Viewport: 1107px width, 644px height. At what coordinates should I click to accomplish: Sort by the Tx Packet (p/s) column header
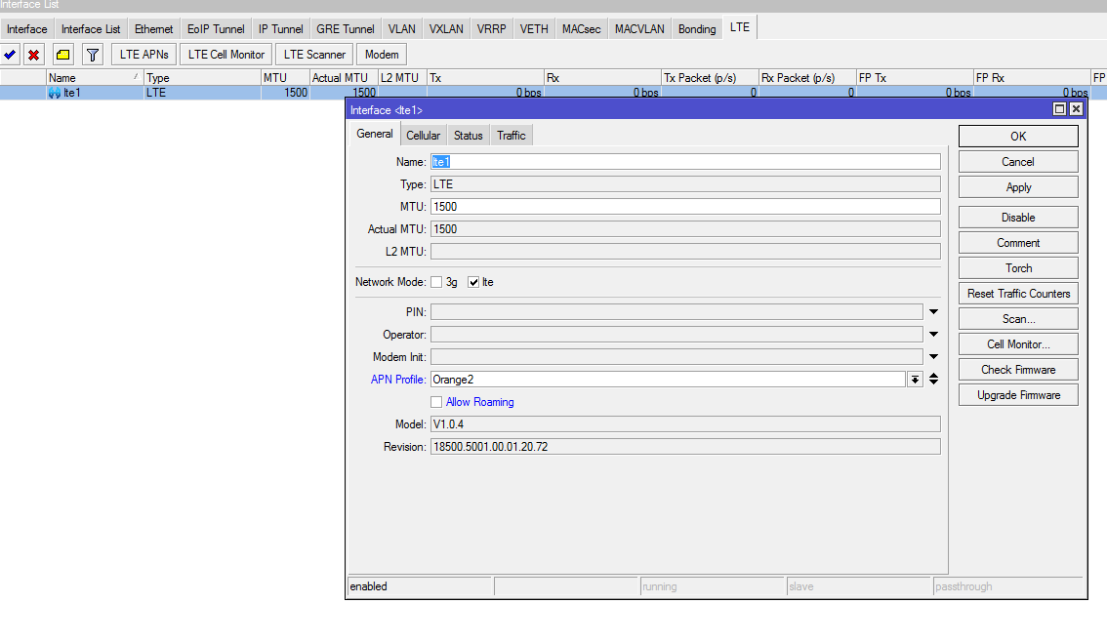click(x=710, y=78)
